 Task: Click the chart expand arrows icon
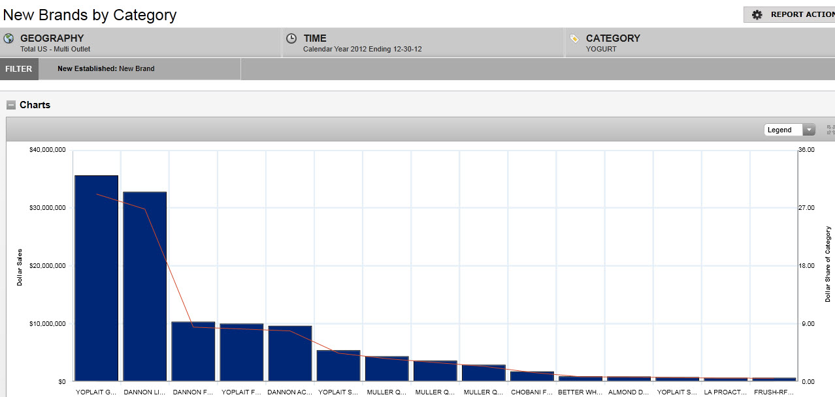point(830,130)
